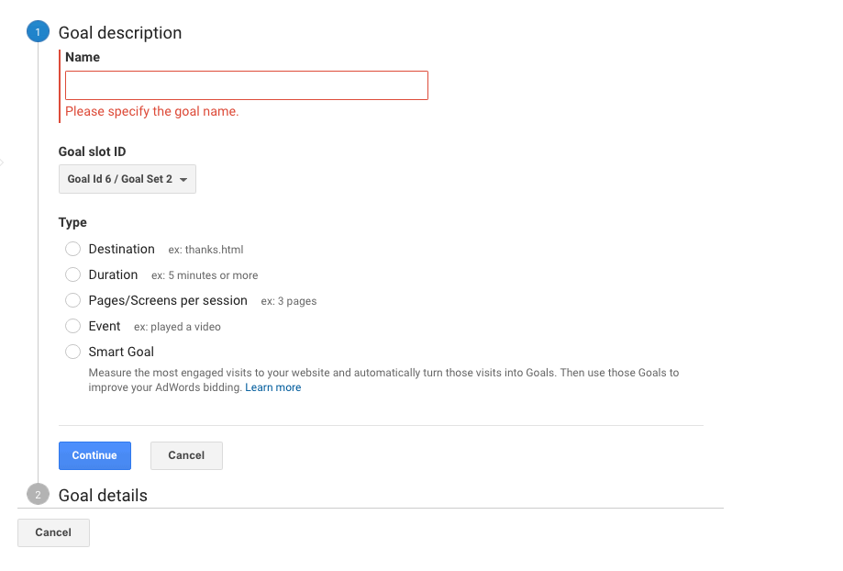Select the Destination goal type
The height and width of the screenshot is (571, 843).
pos(72,249)
